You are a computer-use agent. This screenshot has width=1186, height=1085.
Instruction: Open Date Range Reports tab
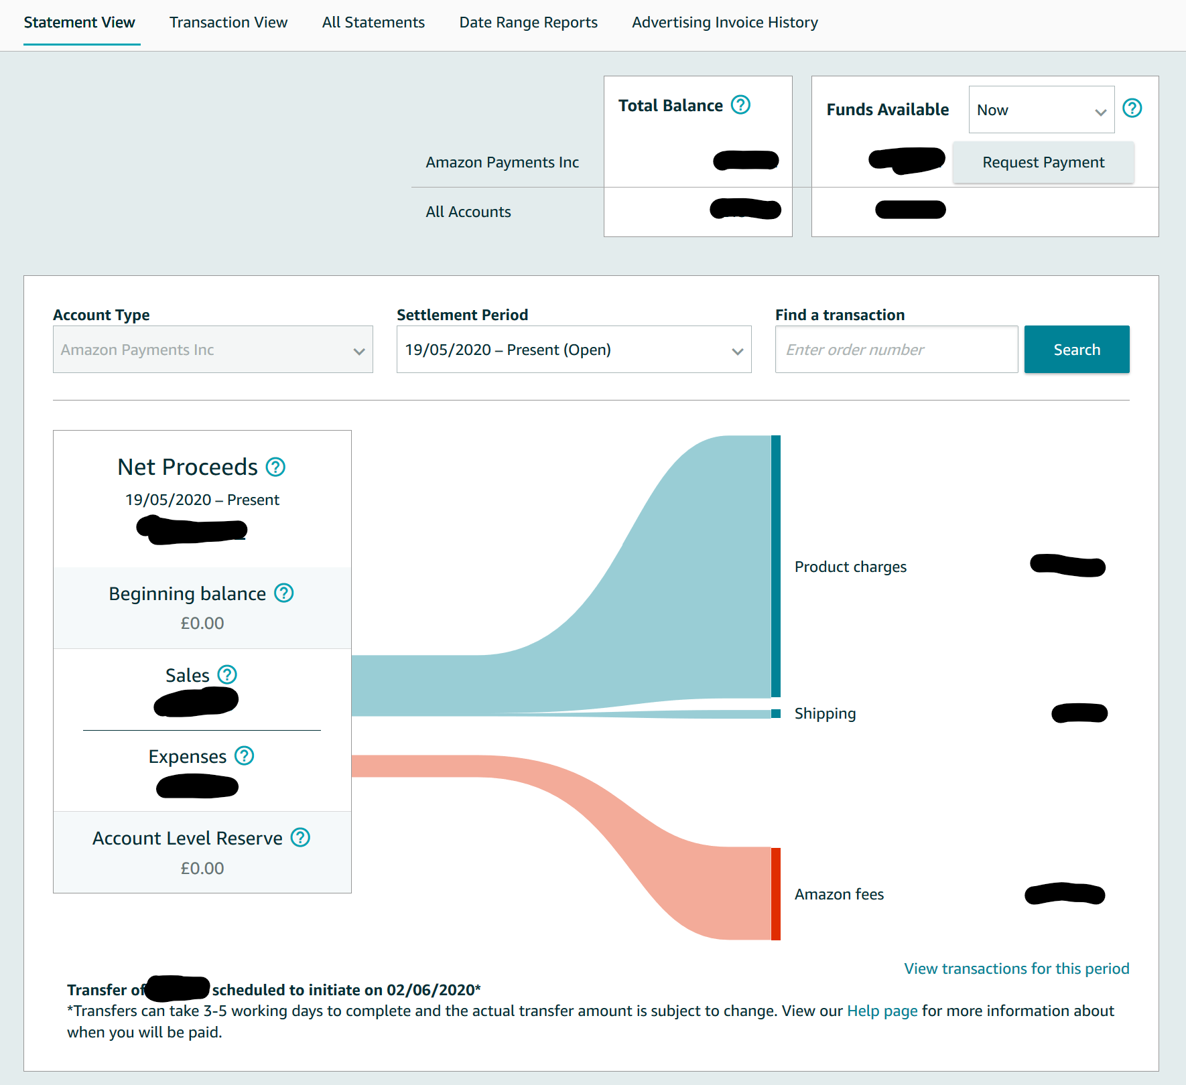coord(528,23)
